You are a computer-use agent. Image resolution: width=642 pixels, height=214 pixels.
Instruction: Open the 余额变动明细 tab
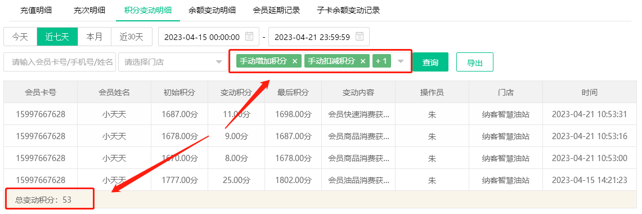click(x=212, y=10)
